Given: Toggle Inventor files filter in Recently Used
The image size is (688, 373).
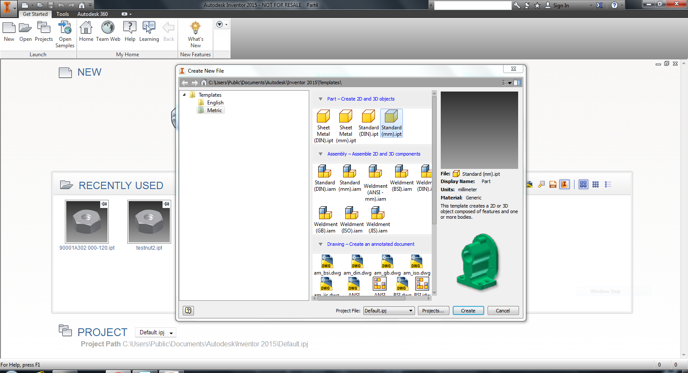Looking at the screenshot, I should (x=565, y=184).
